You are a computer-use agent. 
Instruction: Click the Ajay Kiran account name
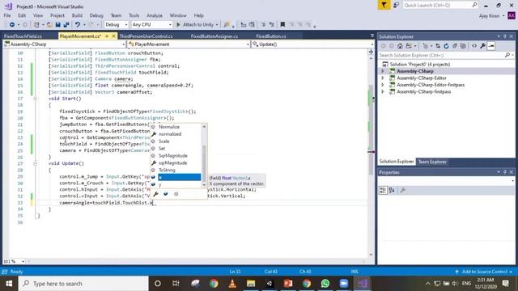(490, 16)
